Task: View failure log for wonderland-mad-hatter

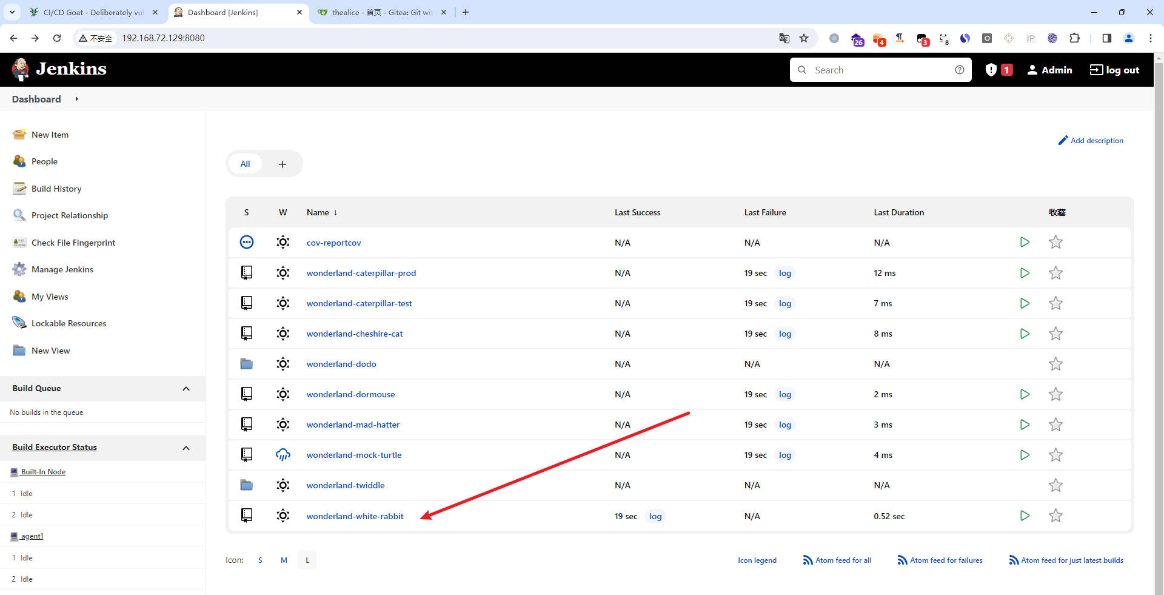Action: (785, 425)
